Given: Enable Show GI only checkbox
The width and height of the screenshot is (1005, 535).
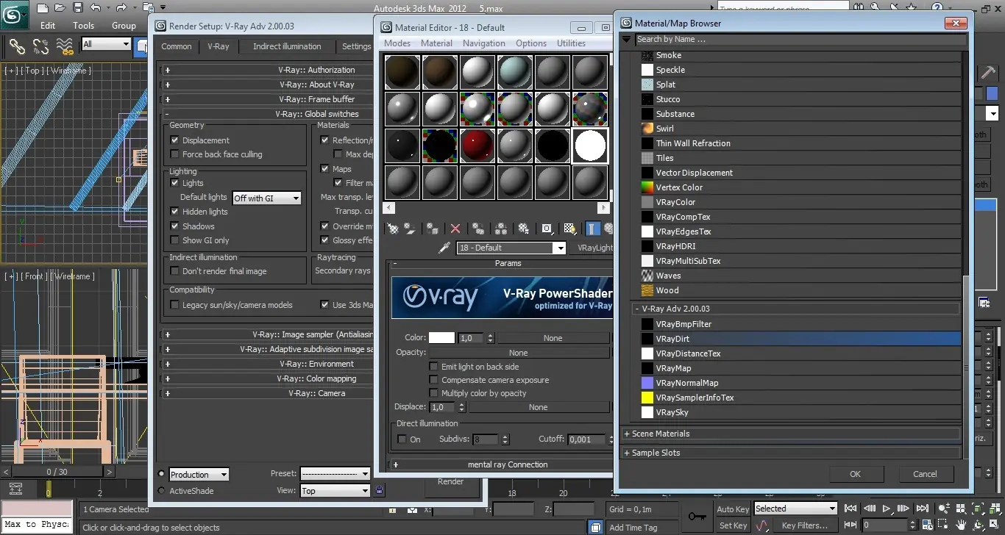Looking at the screenshot, I should [x=174, y=240].
